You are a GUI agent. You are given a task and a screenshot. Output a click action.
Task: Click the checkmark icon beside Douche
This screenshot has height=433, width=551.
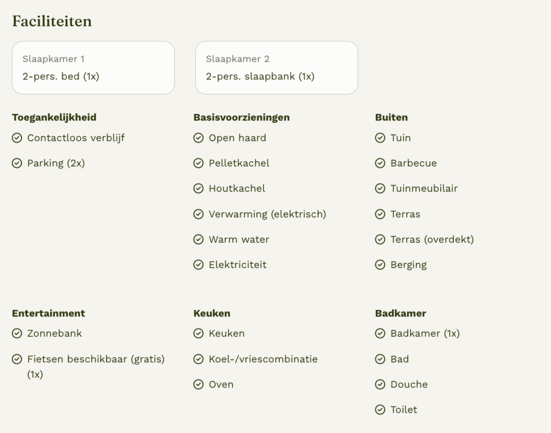[x=380, y=384]
